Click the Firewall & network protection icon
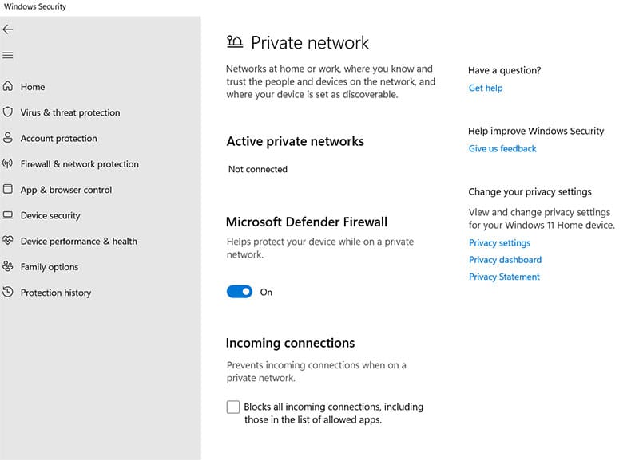This screenshot has height=460, width=639. [10, 163]
